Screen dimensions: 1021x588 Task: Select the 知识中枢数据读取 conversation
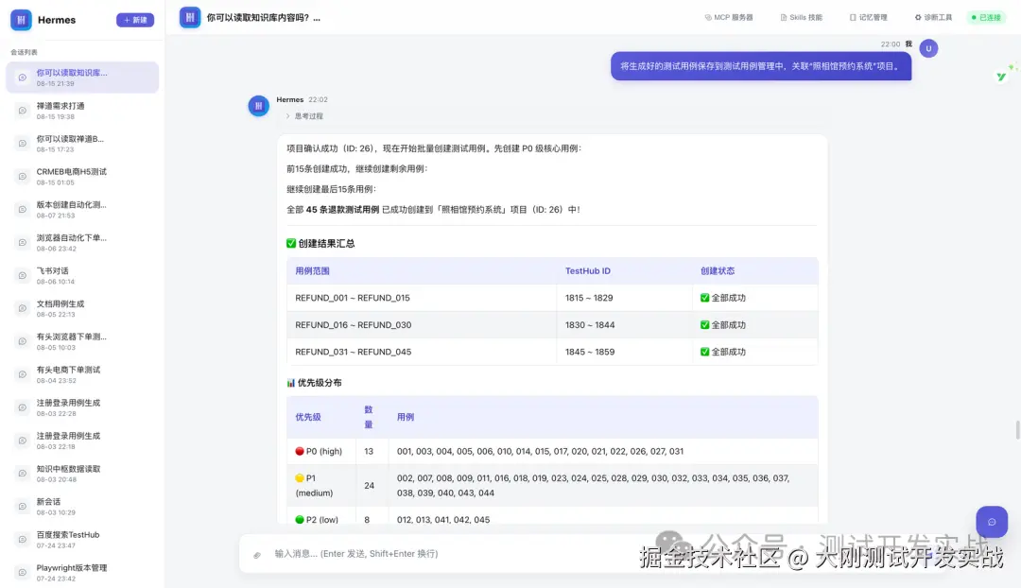point(82,474)
